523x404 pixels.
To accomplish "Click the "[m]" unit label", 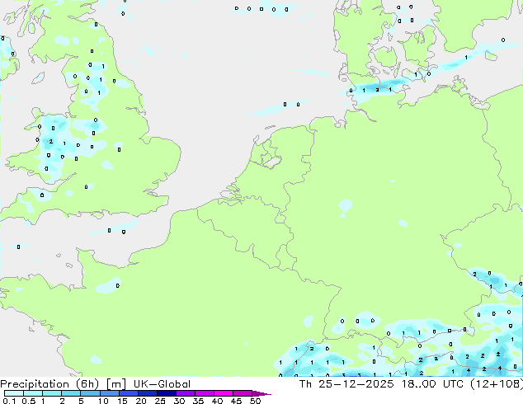I will click(x=115, y=384).
